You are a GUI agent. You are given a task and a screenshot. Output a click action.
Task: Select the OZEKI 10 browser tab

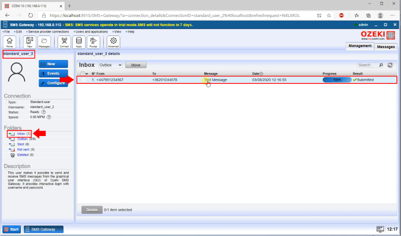(x=33, y=6)
